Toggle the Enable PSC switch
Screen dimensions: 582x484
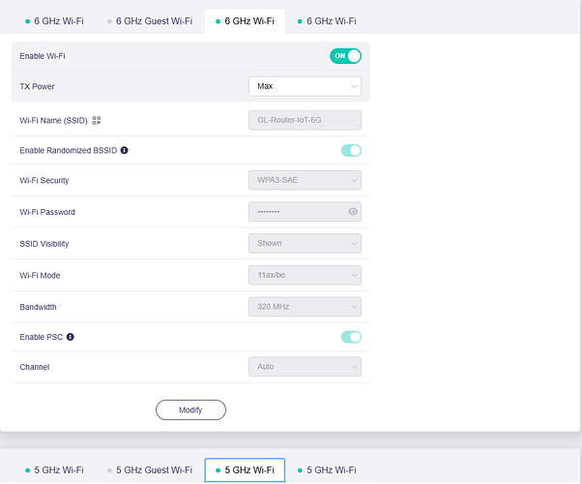coord(351,337)
